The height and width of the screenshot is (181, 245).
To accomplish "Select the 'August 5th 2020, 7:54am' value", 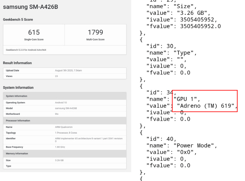I will point(68,70).
